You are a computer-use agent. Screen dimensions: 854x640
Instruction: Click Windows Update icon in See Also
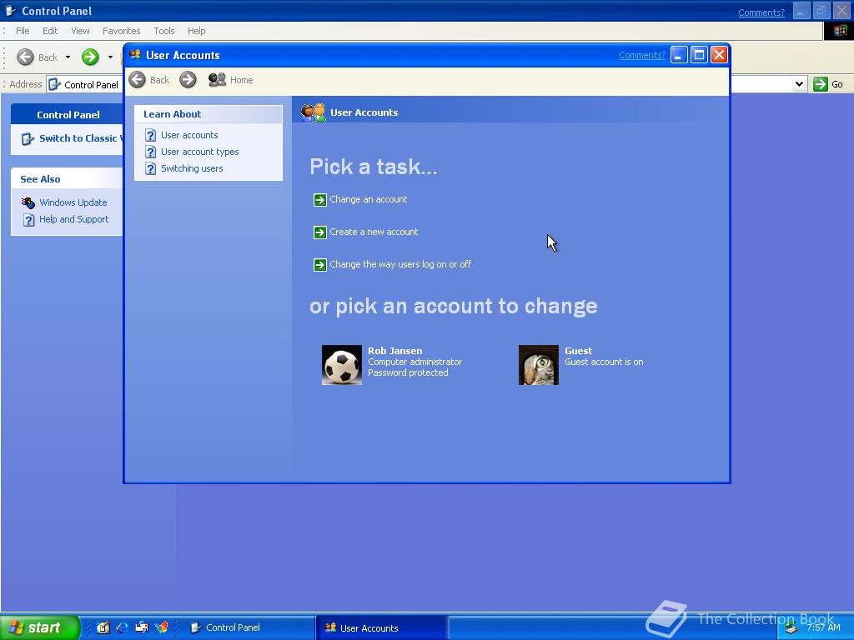pos(28,202)
